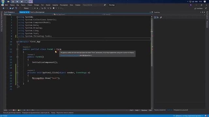The image size is (209, 117).
Task: Click the lightbulb quick actions icon
Action: 56,52
